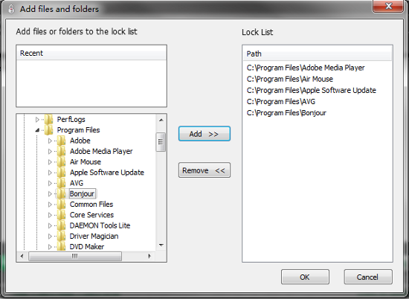
Task: Click the Core Services folder icon
Action: (x=61, y=215)
